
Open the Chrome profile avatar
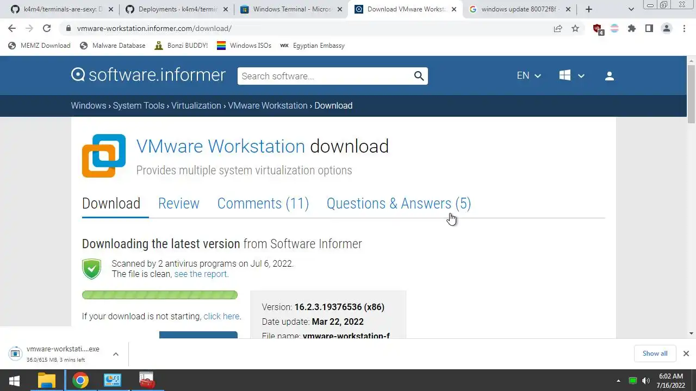[x=667, y=29]
